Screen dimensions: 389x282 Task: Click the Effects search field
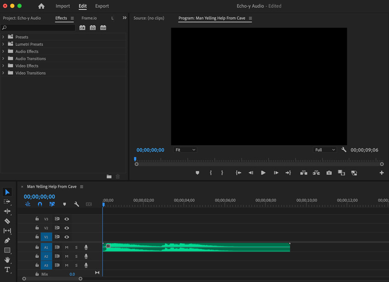pos(39,28)
